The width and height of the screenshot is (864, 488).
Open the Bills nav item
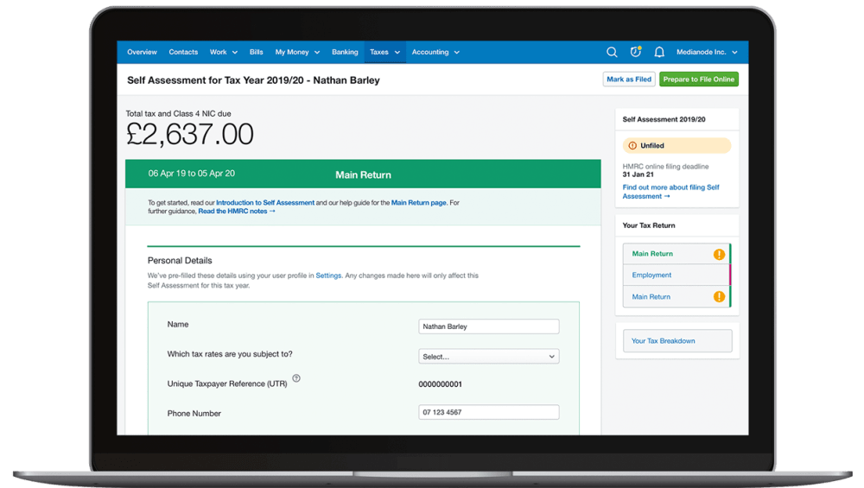pyautogui.click(x=257, y=52)
